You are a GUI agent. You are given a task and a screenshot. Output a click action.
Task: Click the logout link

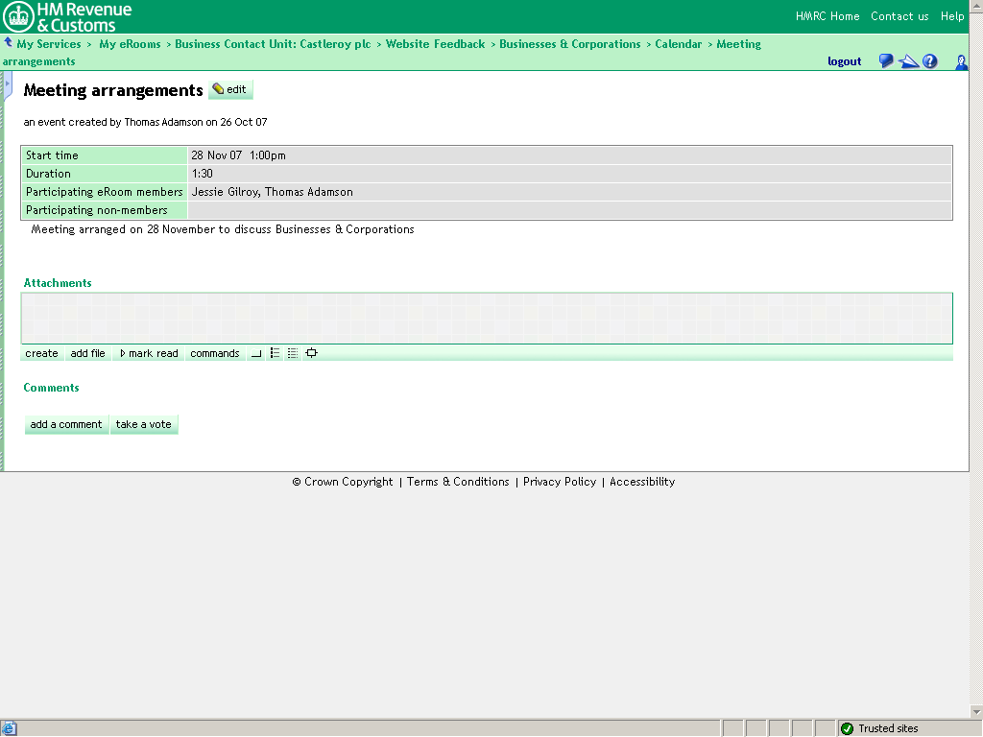(844, 61)
